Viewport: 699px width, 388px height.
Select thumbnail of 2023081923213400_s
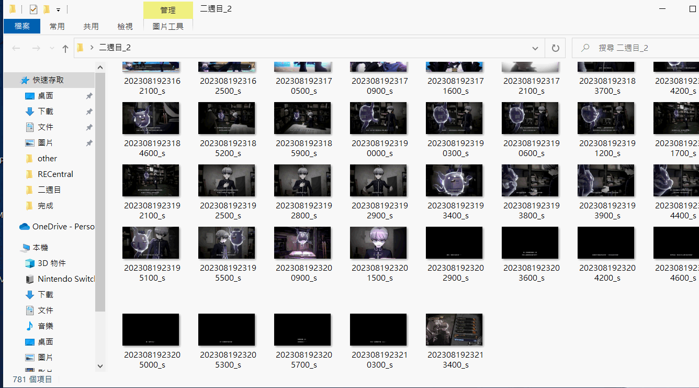[x=454, y=330]
